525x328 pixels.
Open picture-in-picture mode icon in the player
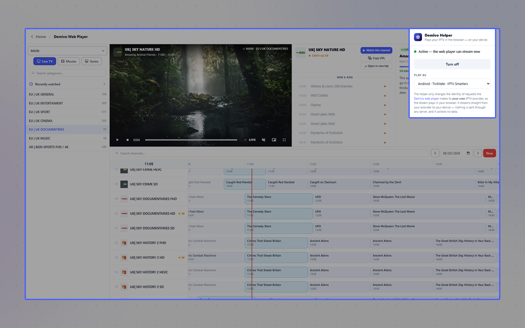click(274, 140)
